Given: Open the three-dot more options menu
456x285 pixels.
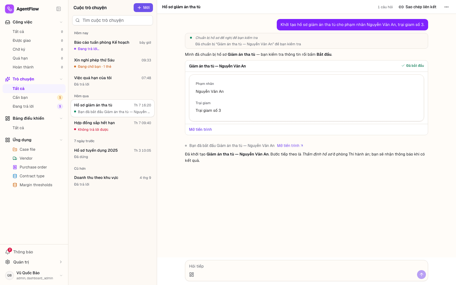Looking at the screenshot, I should point(446,7).
